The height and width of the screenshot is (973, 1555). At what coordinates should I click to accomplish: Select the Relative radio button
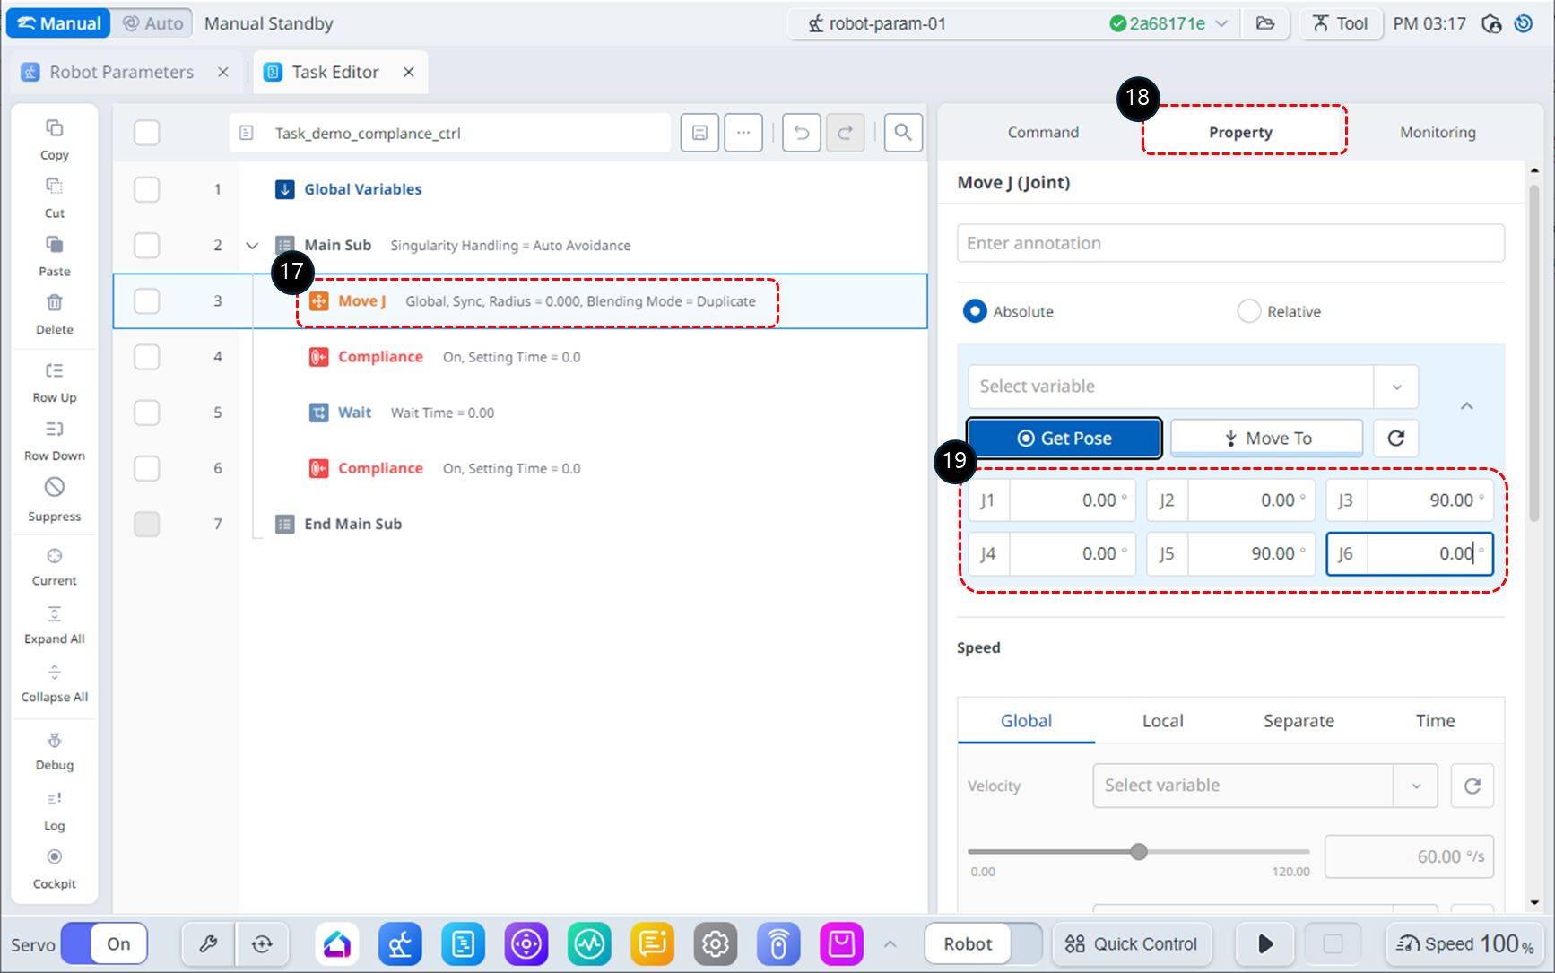(1248, 311)
